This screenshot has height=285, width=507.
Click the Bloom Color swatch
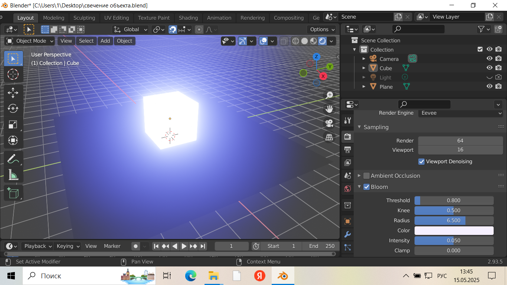pos(454,230)
